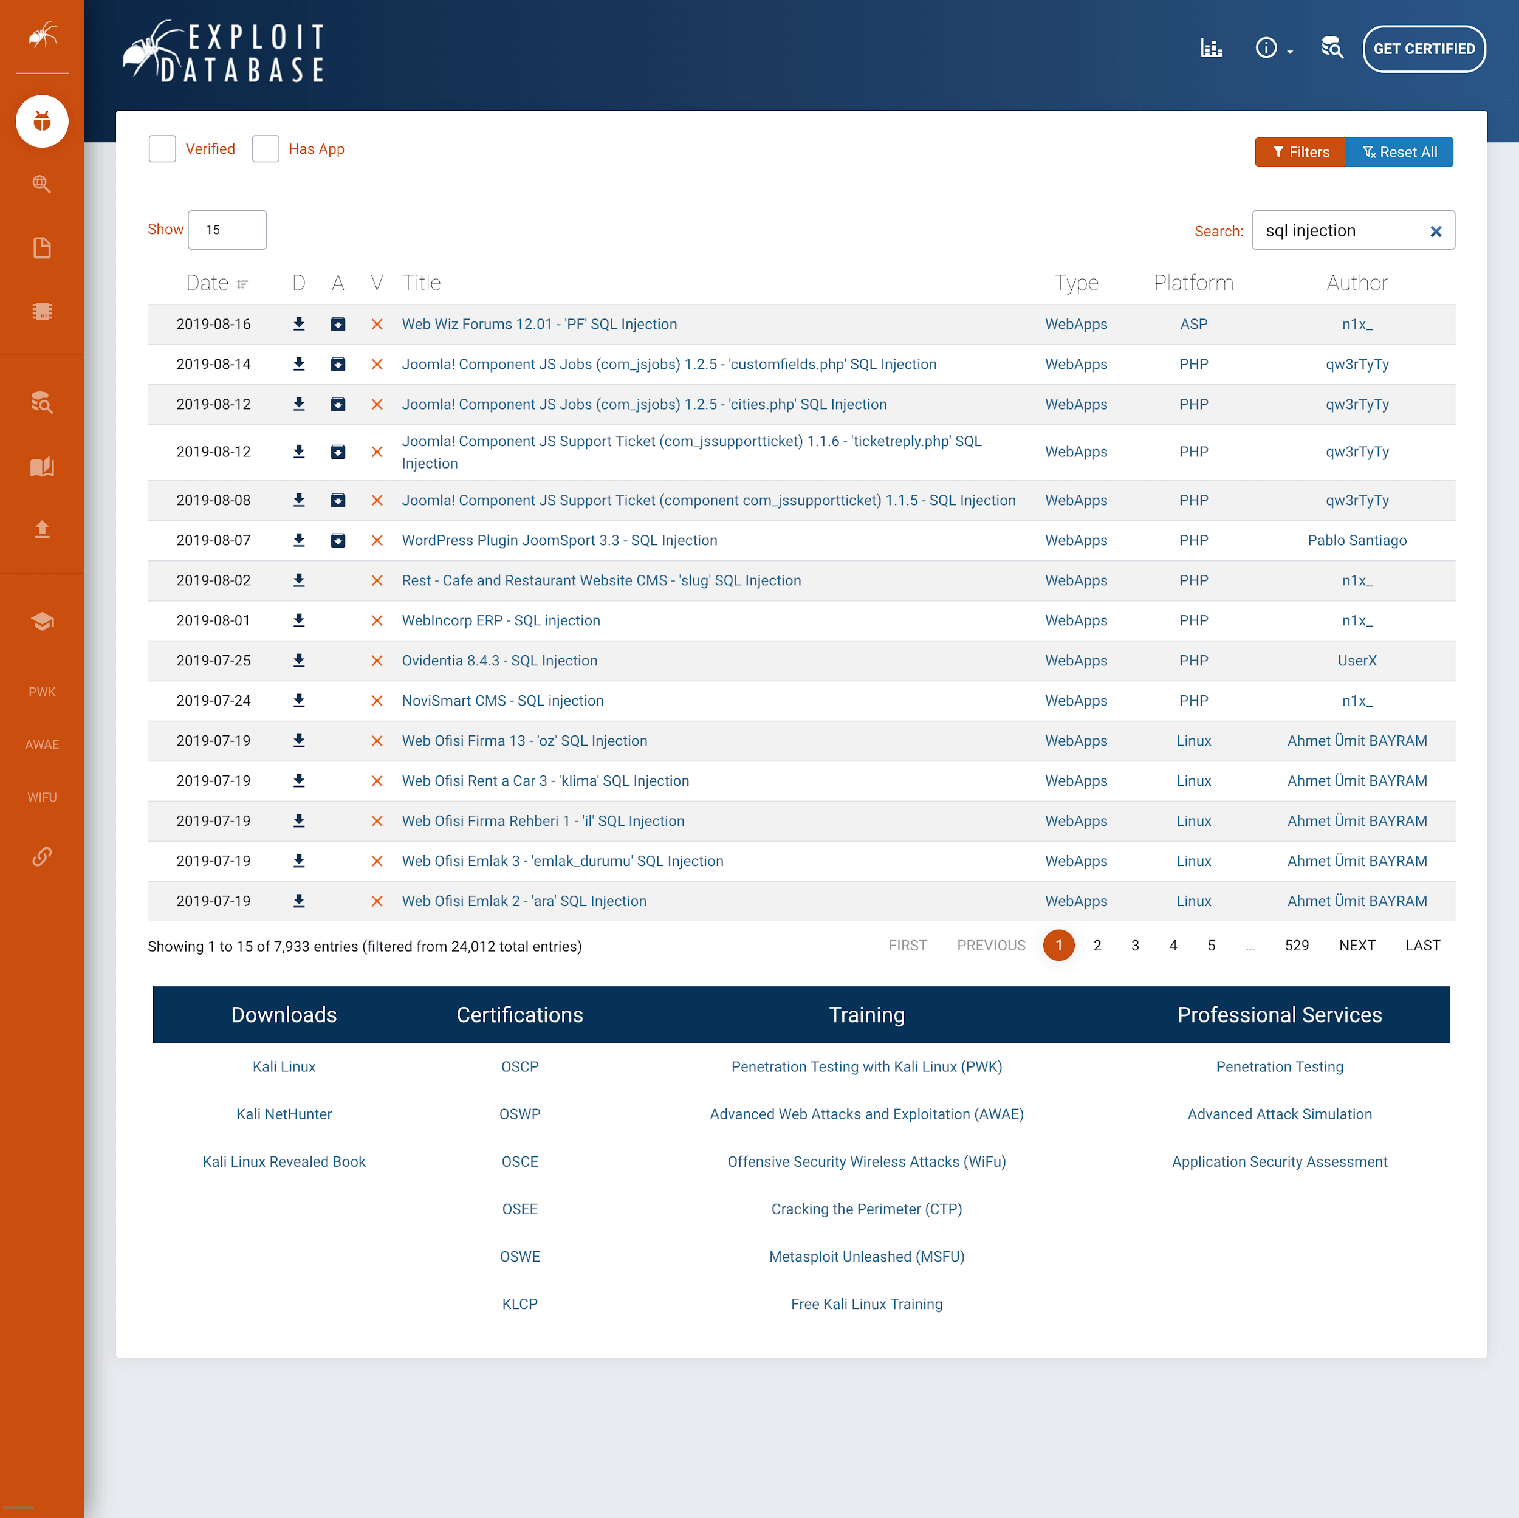Open the OSCP certification link
The width and height of the screenshot is (1519, 1518).
(x=519, y=1066)
